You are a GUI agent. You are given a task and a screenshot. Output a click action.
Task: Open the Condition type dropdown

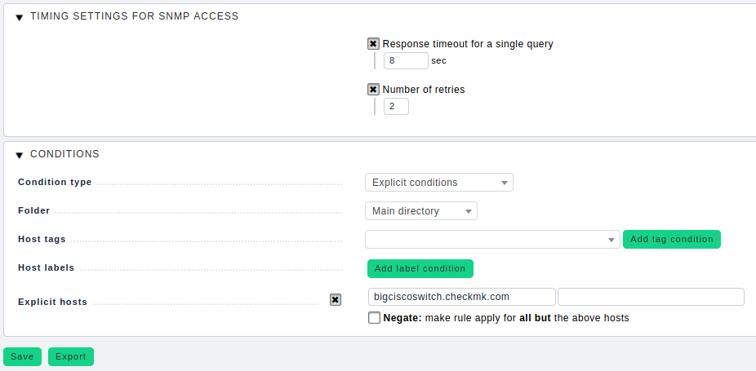(x=439, y=183)
